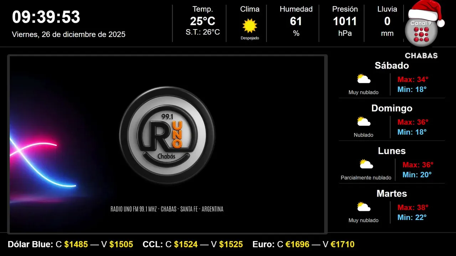Click the rainfall mm unit text
This screenshot has height=256, width=456.
(x=387, y=33)
